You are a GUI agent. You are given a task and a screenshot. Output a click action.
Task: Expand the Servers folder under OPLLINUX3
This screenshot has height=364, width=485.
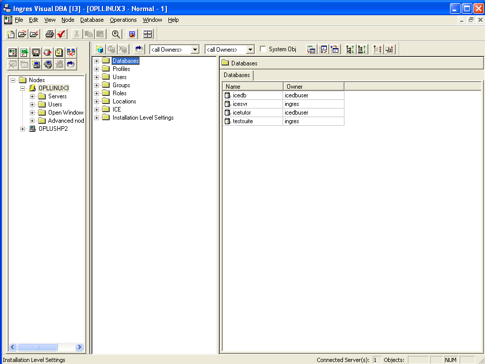tap(32, 96)
